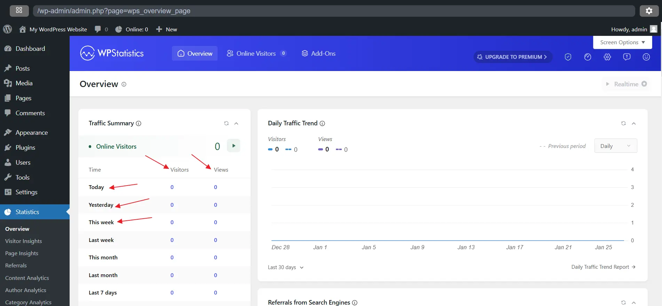
Task: Open Content Analytics submenu item
Action: [27, 278]
